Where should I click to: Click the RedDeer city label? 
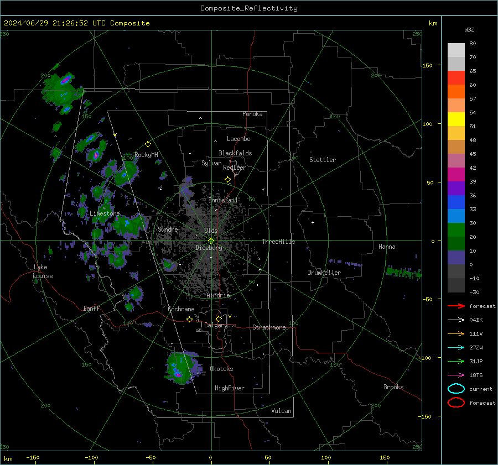pos(235,168)
